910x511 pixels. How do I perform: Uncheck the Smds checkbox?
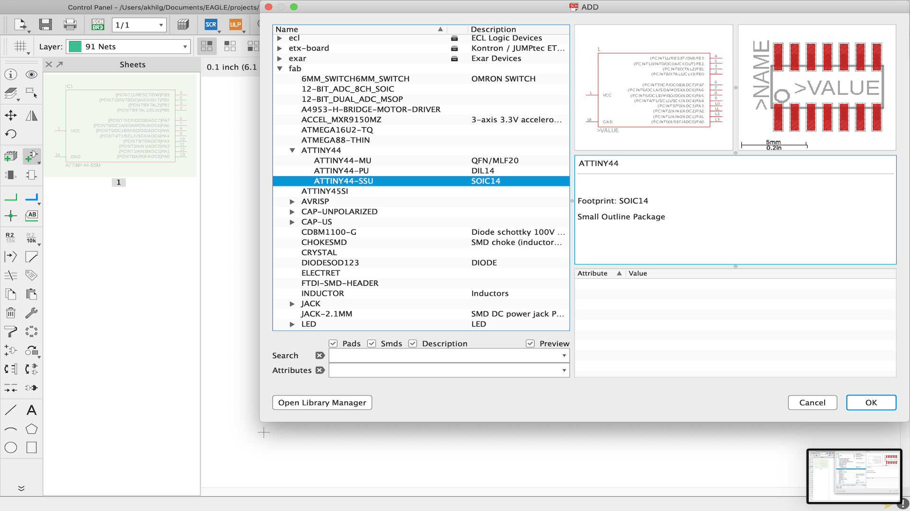pos(372,343)
